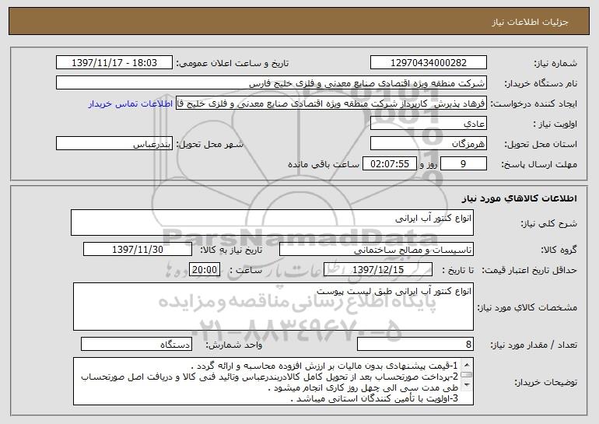
Task: Click the remaining time field 02:07:55
Action: [389, 164]
